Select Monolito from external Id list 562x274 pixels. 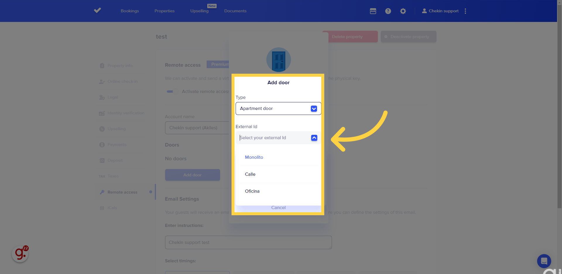[x=254, y=157]
